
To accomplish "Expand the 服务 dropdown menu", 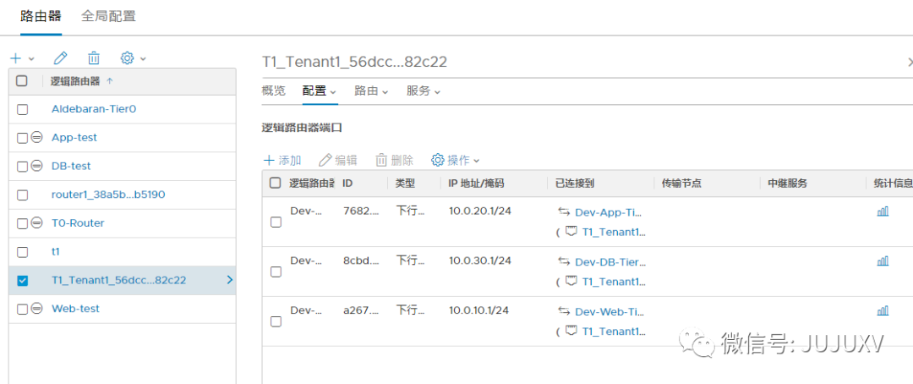I will point(424,91).
